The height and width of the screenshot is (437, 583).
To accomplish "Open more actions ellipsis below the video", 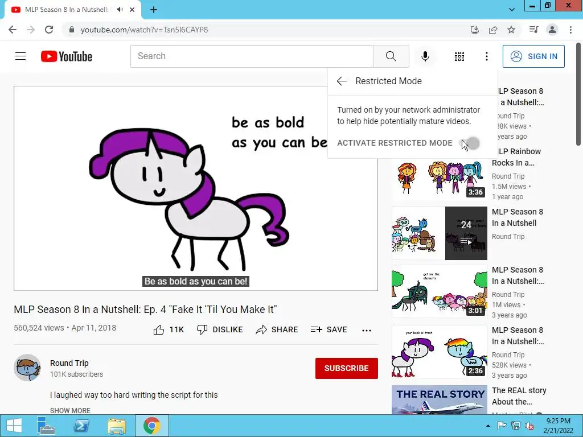I will 367,331.
